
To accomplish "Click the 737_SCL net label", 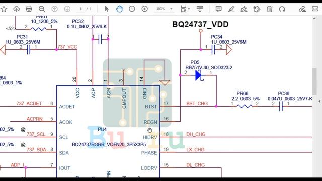I will pyautogui.click(x=36, y=134).
